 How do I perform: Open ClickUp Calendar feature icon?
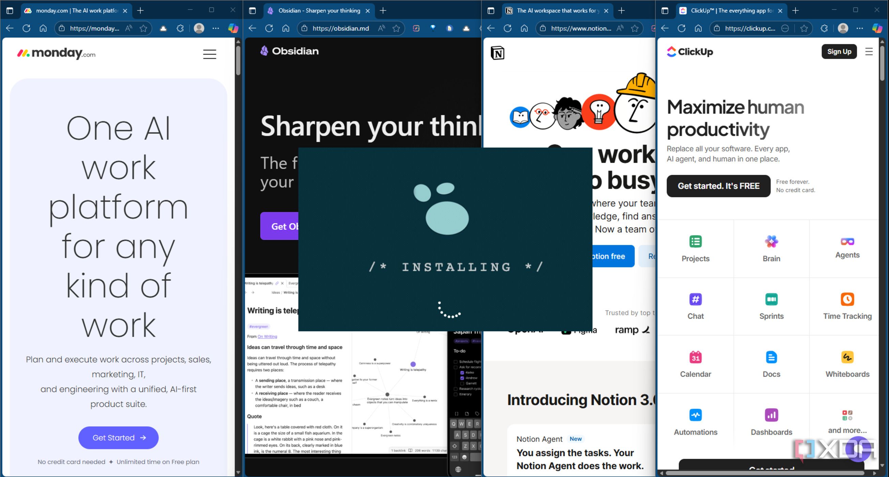[x=695, y=357]
